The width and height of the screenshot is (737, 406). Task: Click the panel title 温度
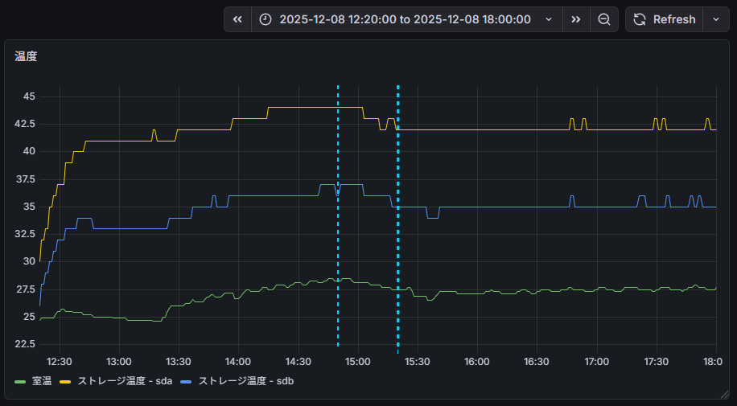26,56
